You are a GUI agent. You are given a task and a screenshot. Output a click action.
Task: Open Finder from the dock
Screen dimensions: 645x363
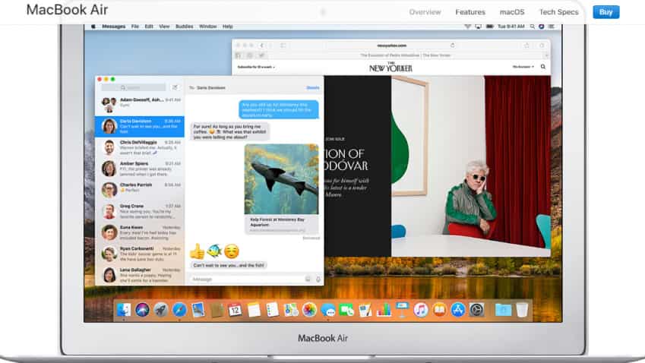coord(124,310)
